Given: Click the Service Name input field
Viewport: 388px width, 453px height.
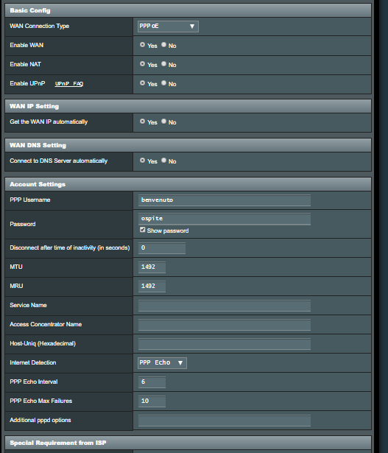Looking at the screenshot, I should click(225, 306).
